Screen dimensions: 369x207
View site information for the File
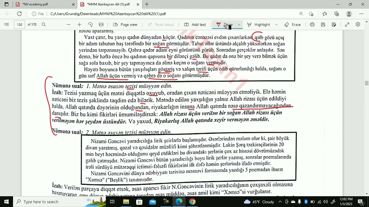coord(38,14)
